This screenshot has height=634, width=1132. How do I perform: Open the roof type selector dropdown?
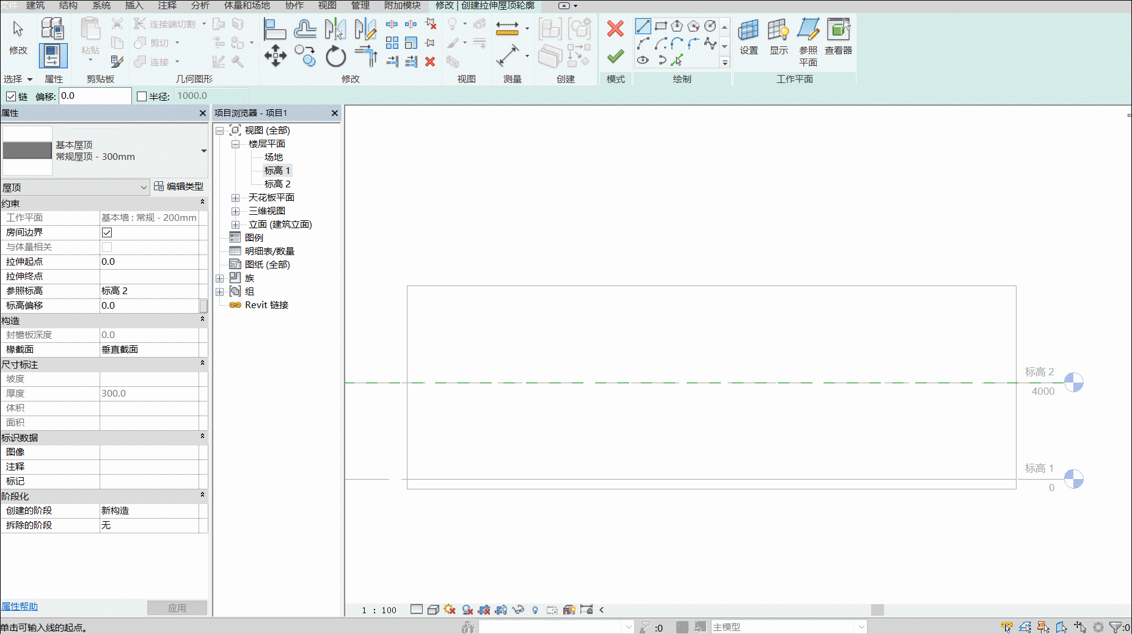(203, 151)
